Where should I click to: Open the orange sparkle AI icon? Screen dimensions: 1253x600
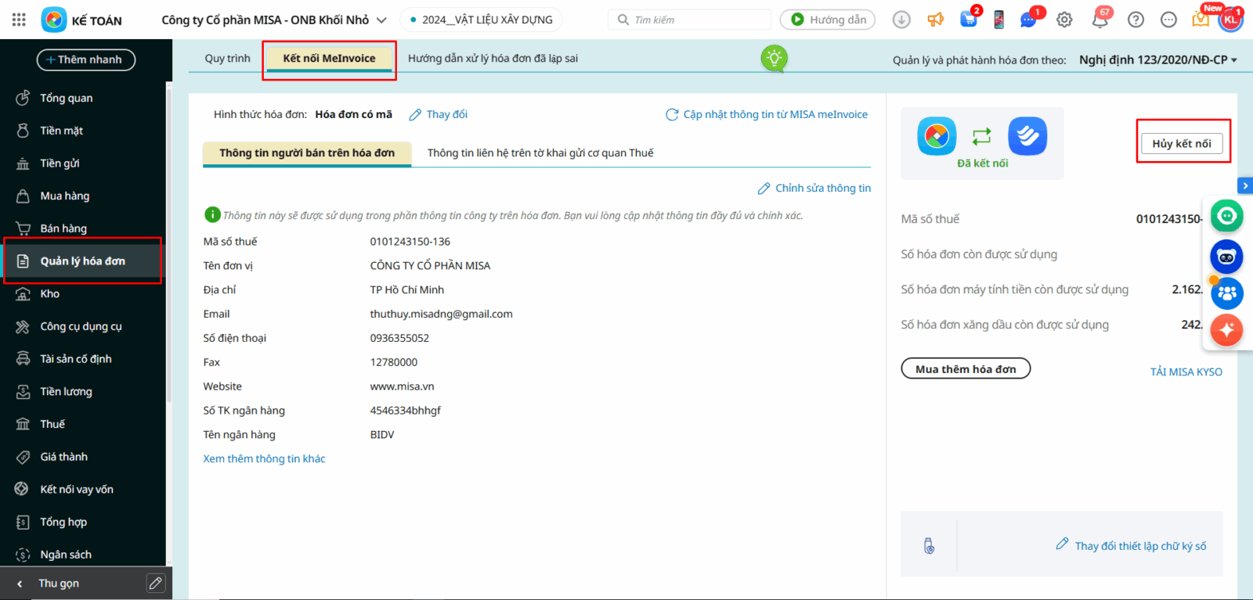[x=1227, y=330]
